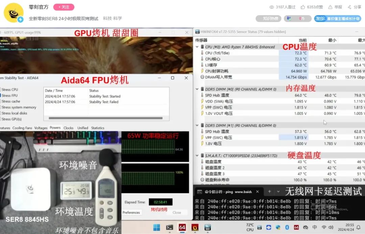
Task: Switch to the Clocks tab in AIDA64
Action: [x=68, y=128]
